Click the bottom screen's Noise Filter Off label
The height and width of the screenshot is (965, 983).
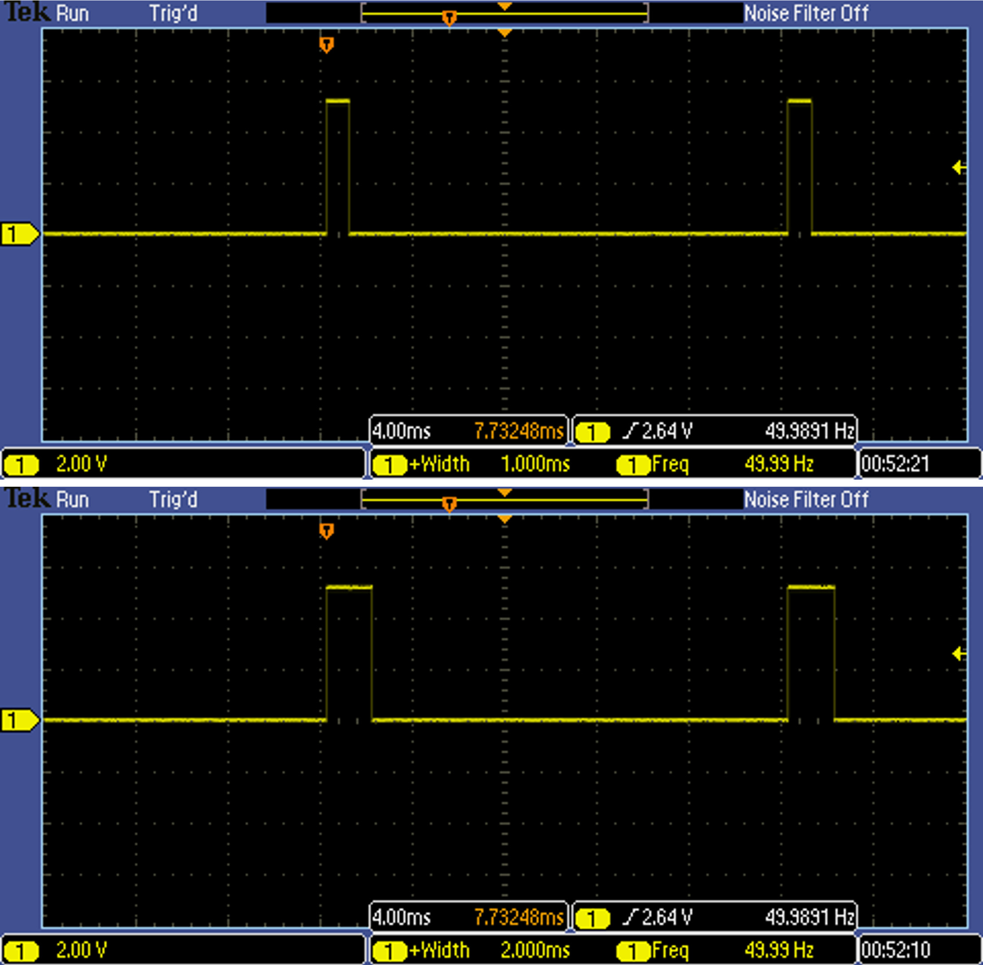click(x=806, y=500)
